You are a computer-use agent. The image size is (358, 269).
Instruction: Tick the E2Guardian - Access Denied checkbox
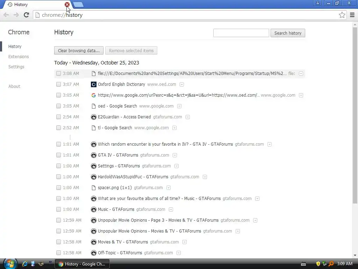(x=59, y=117)
